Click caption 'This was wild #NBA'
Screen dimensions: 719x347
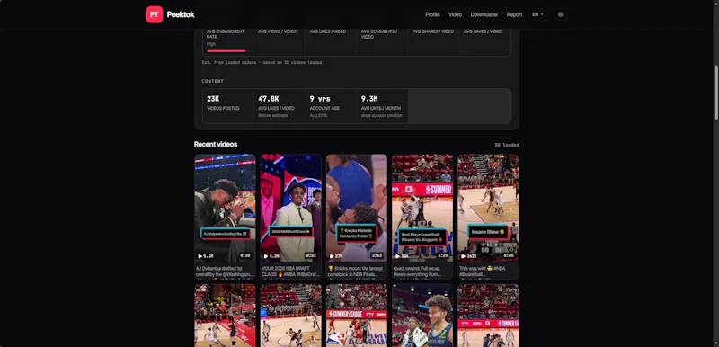(x=488, y=271)
